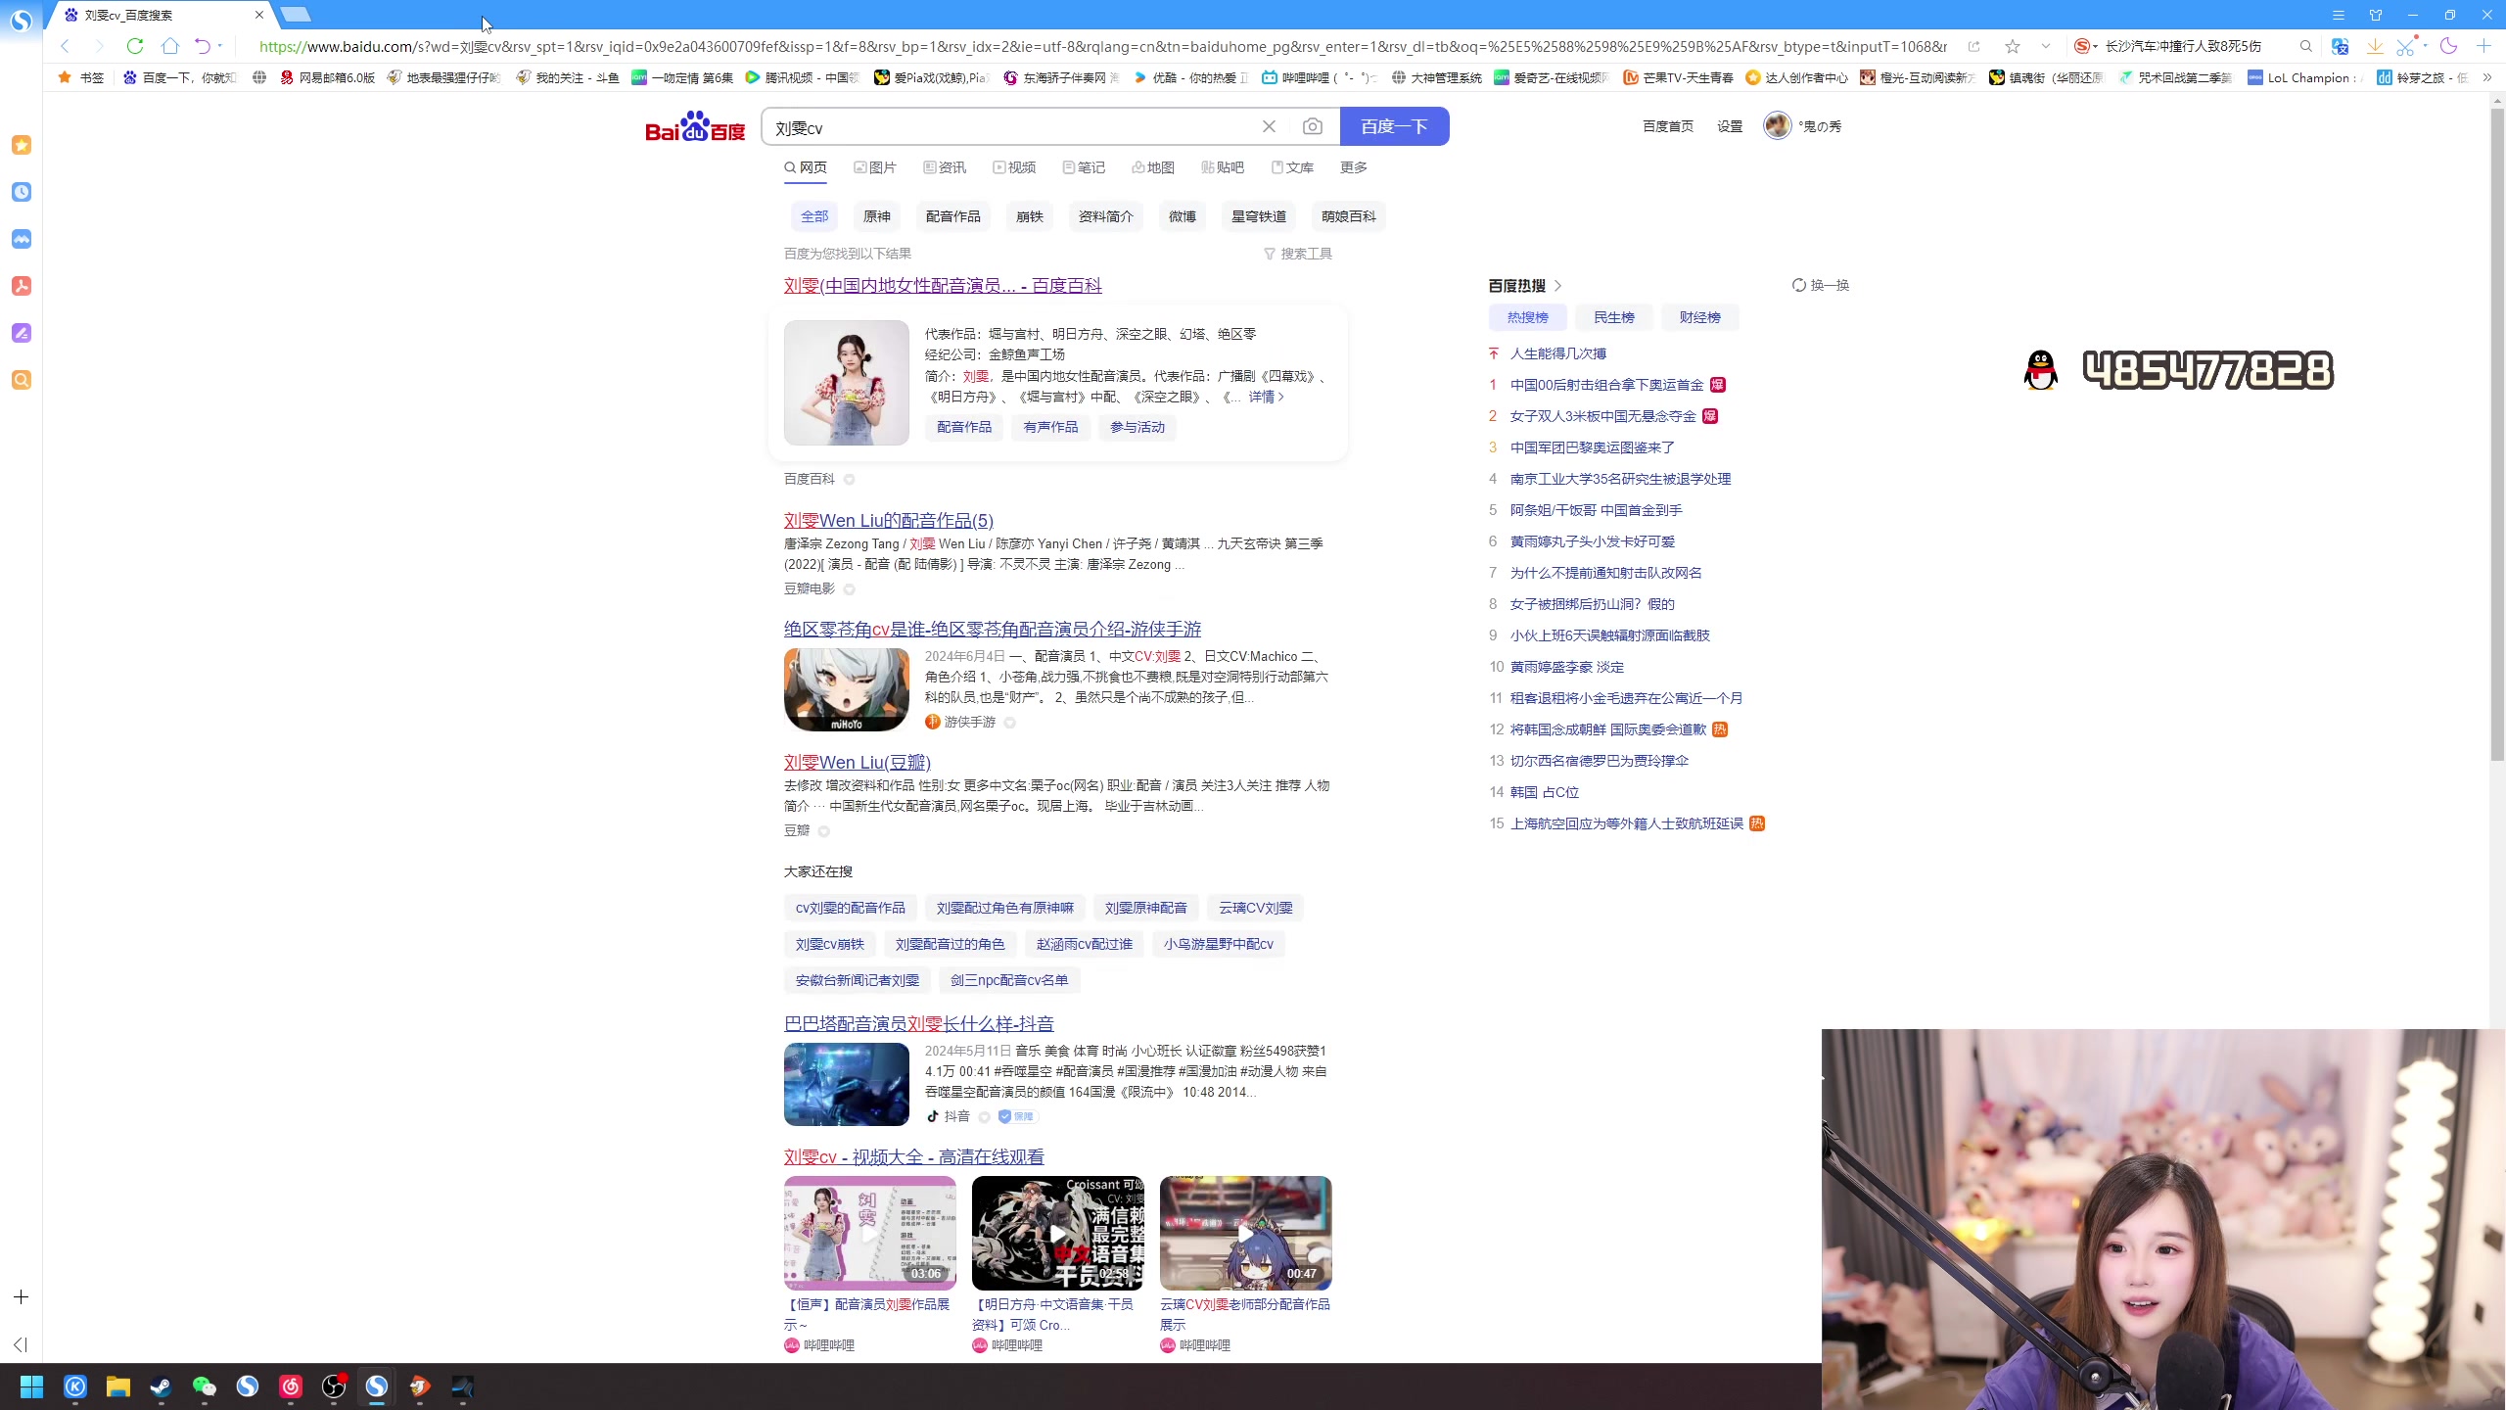Viewport: 2506px width, 1410px height.
Task: Play the 03:06 刘雯作品展示 video thumbnail
Action: pyautogui.click(x=869, y=1233)
